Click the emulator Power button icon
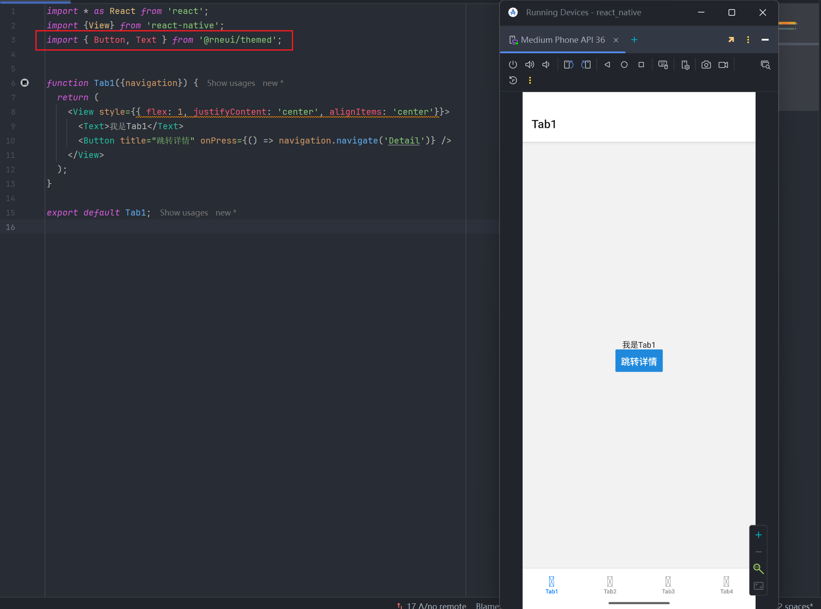This screenshot has width=821, height=609. coord(513,65)
